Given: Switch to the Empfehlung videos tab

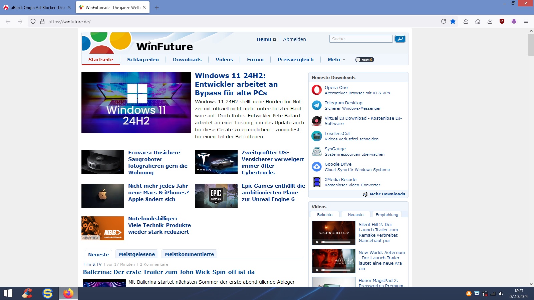Looking at the screenshot, I should tap(387, 215).
